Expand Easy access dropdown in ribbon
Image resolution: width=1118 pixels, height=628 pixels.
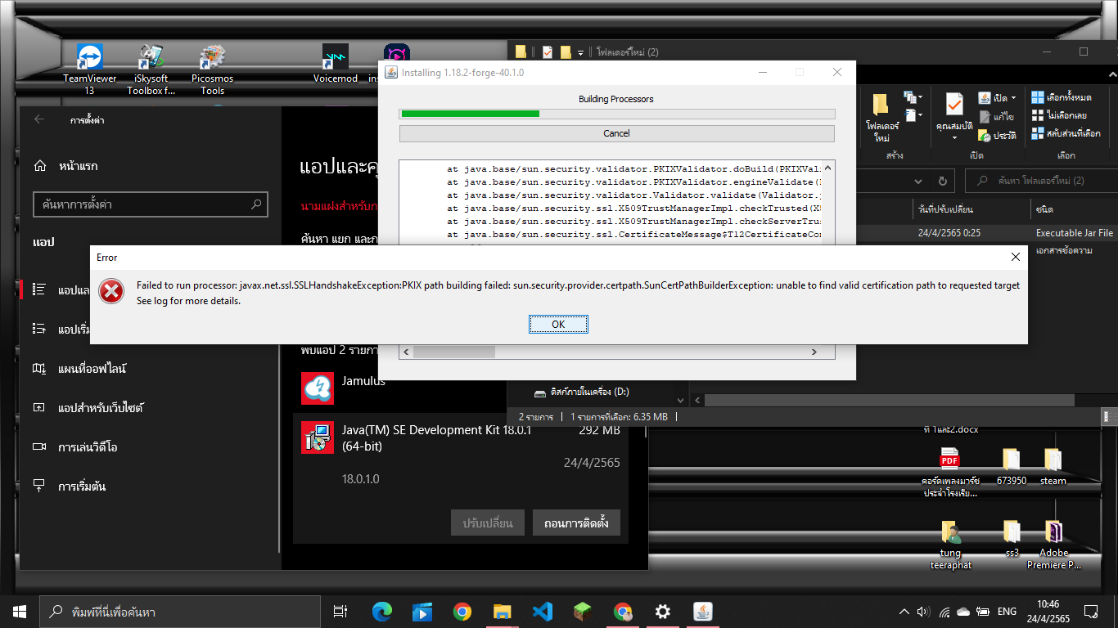(913, 115)
